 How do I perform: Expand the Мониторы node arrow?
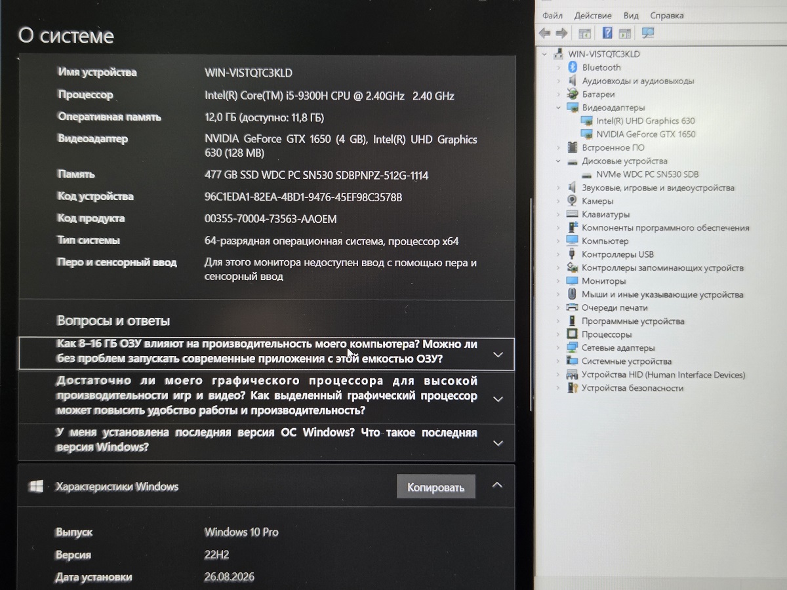(x=558, y=281)
